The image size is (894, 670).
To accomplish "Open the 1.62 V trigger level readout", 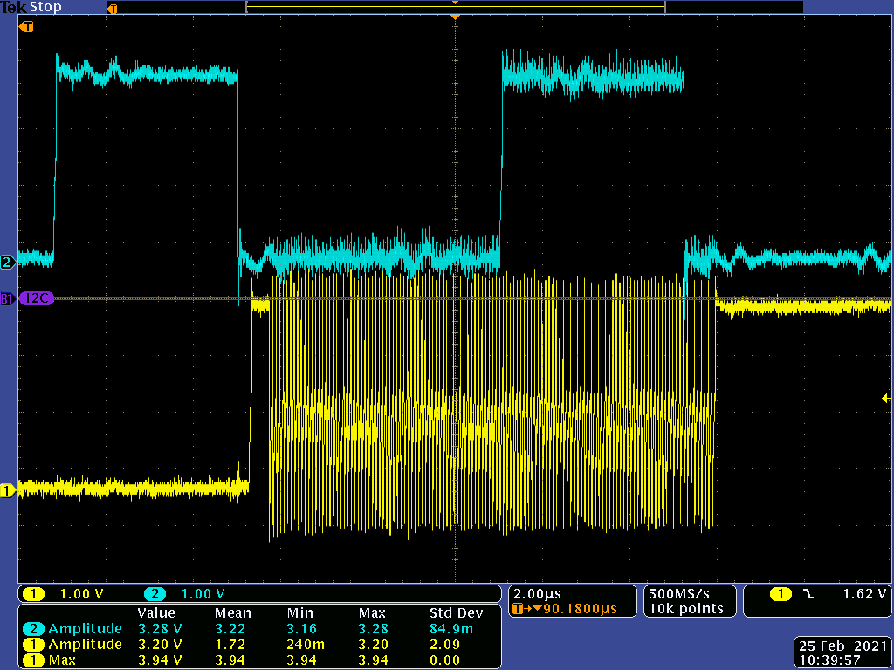I will click(864, 594).
